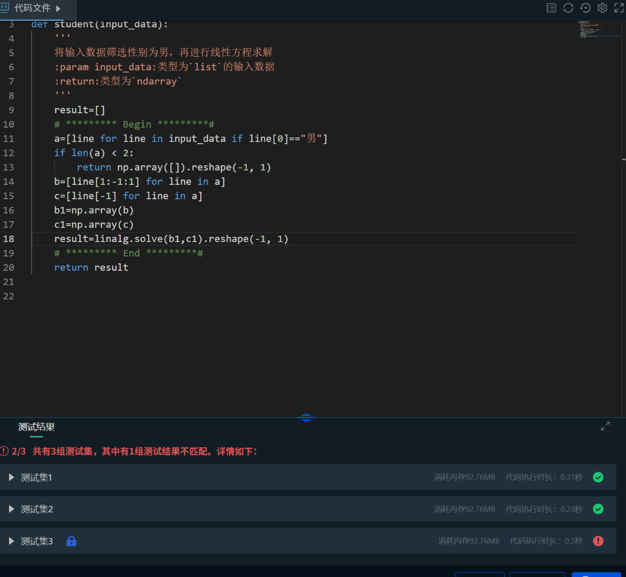Image resolution: width=626 pixels, height=577 pixels.
Task: Click the lock icon on 测试集3
Action: click(71, 541)
